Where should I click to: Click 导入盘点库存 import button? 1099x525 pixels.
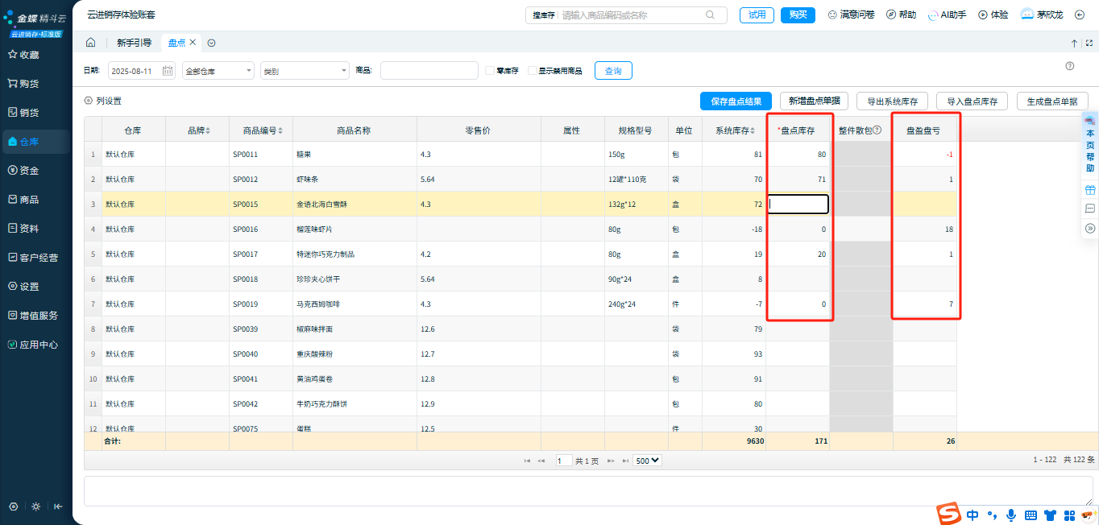[x=972, y=101]
